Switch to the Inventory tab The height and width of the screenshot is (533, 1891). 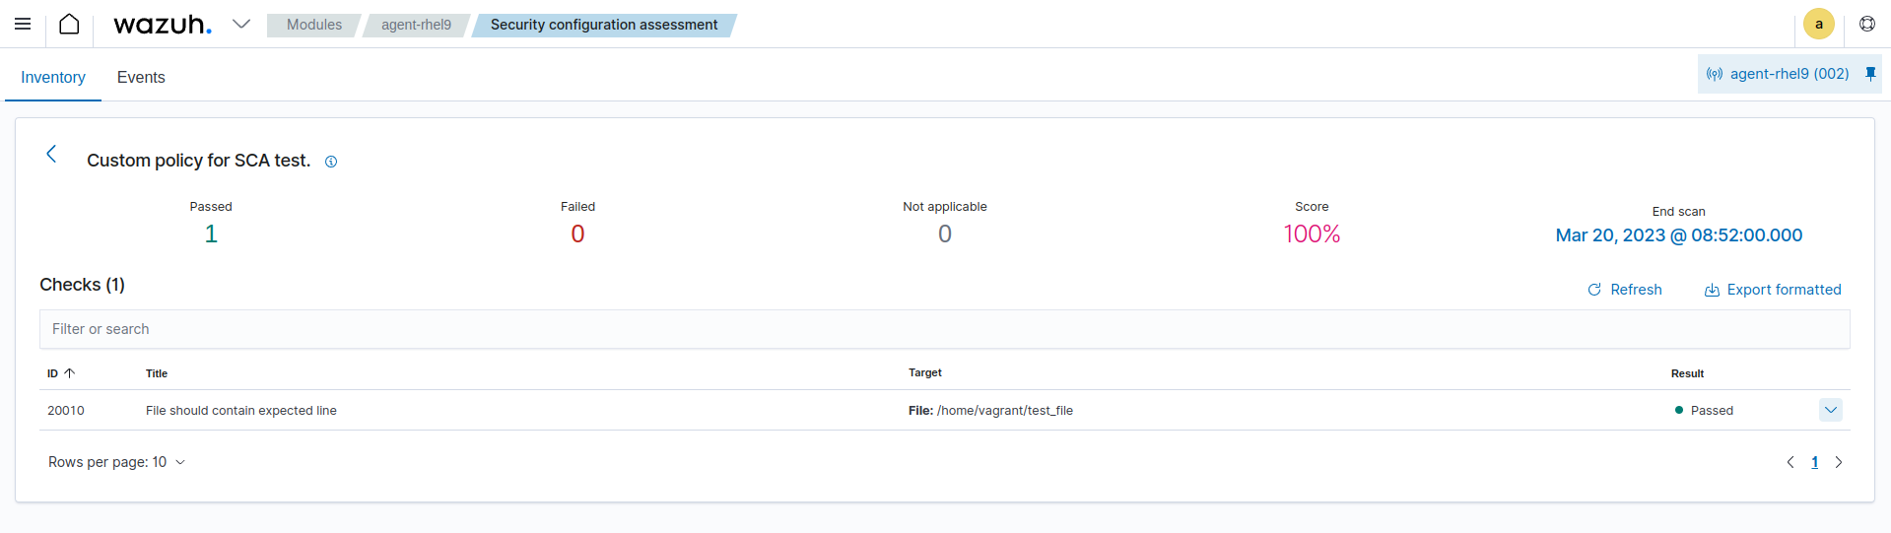(53, 77)
